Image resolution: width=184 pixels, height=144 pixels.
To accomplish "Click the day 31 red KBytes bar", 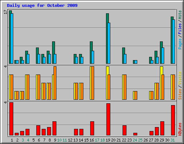I will tap(173, 120).
